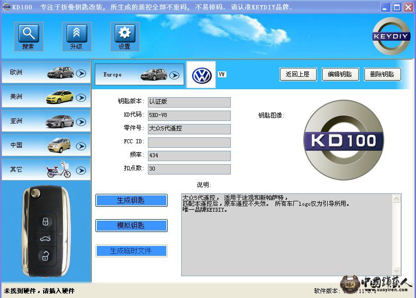Screen dimensions: 416x298
Task: Click the VW brand logo
Action: click(202, 75)
